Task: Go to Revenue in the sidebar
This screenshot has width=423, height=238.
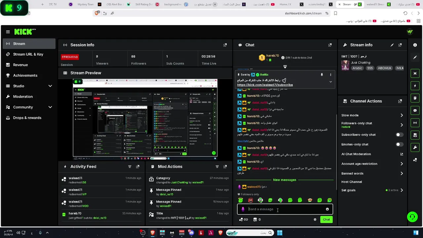Action: coord(29,65)
